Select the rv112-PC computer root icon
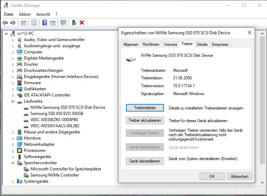Viewport: 267px width, 196px height. pos(13,34)
